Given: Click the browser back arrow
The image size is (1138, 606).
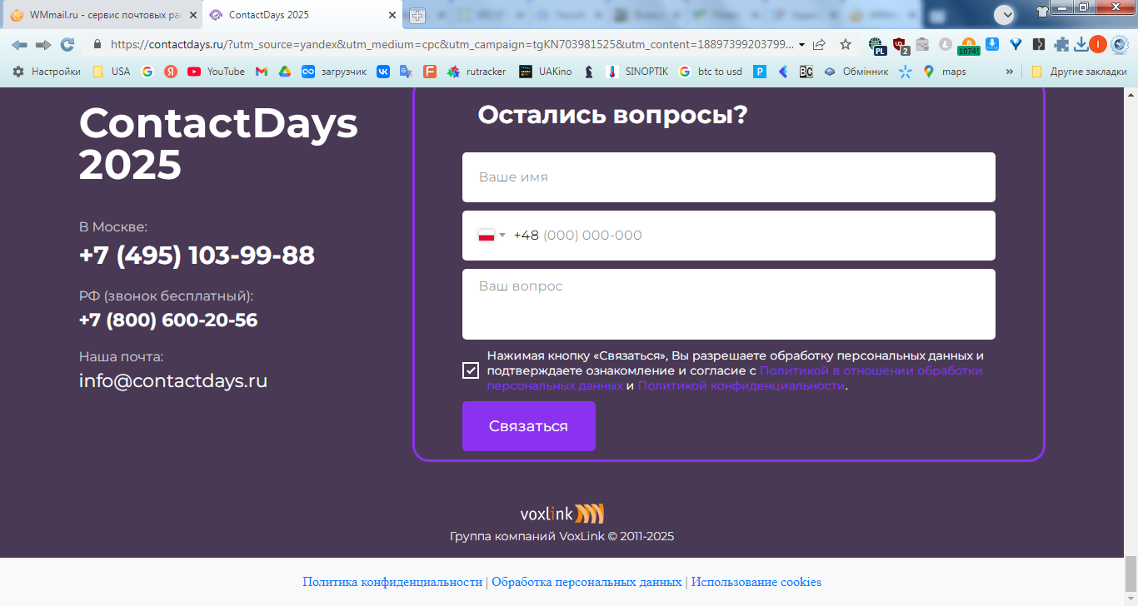Looking at the screenshot, I should coord(19,45).
